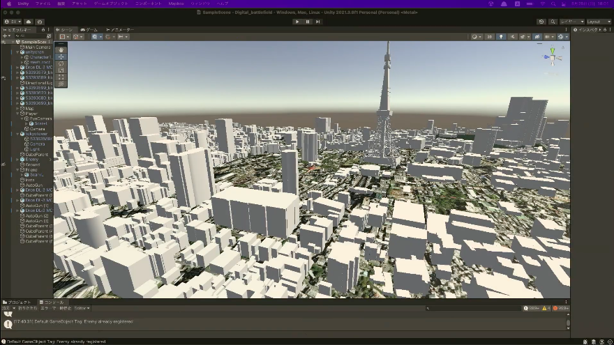Select the Rotate tool
The image size is (614, 345).
tap(61, 63)
